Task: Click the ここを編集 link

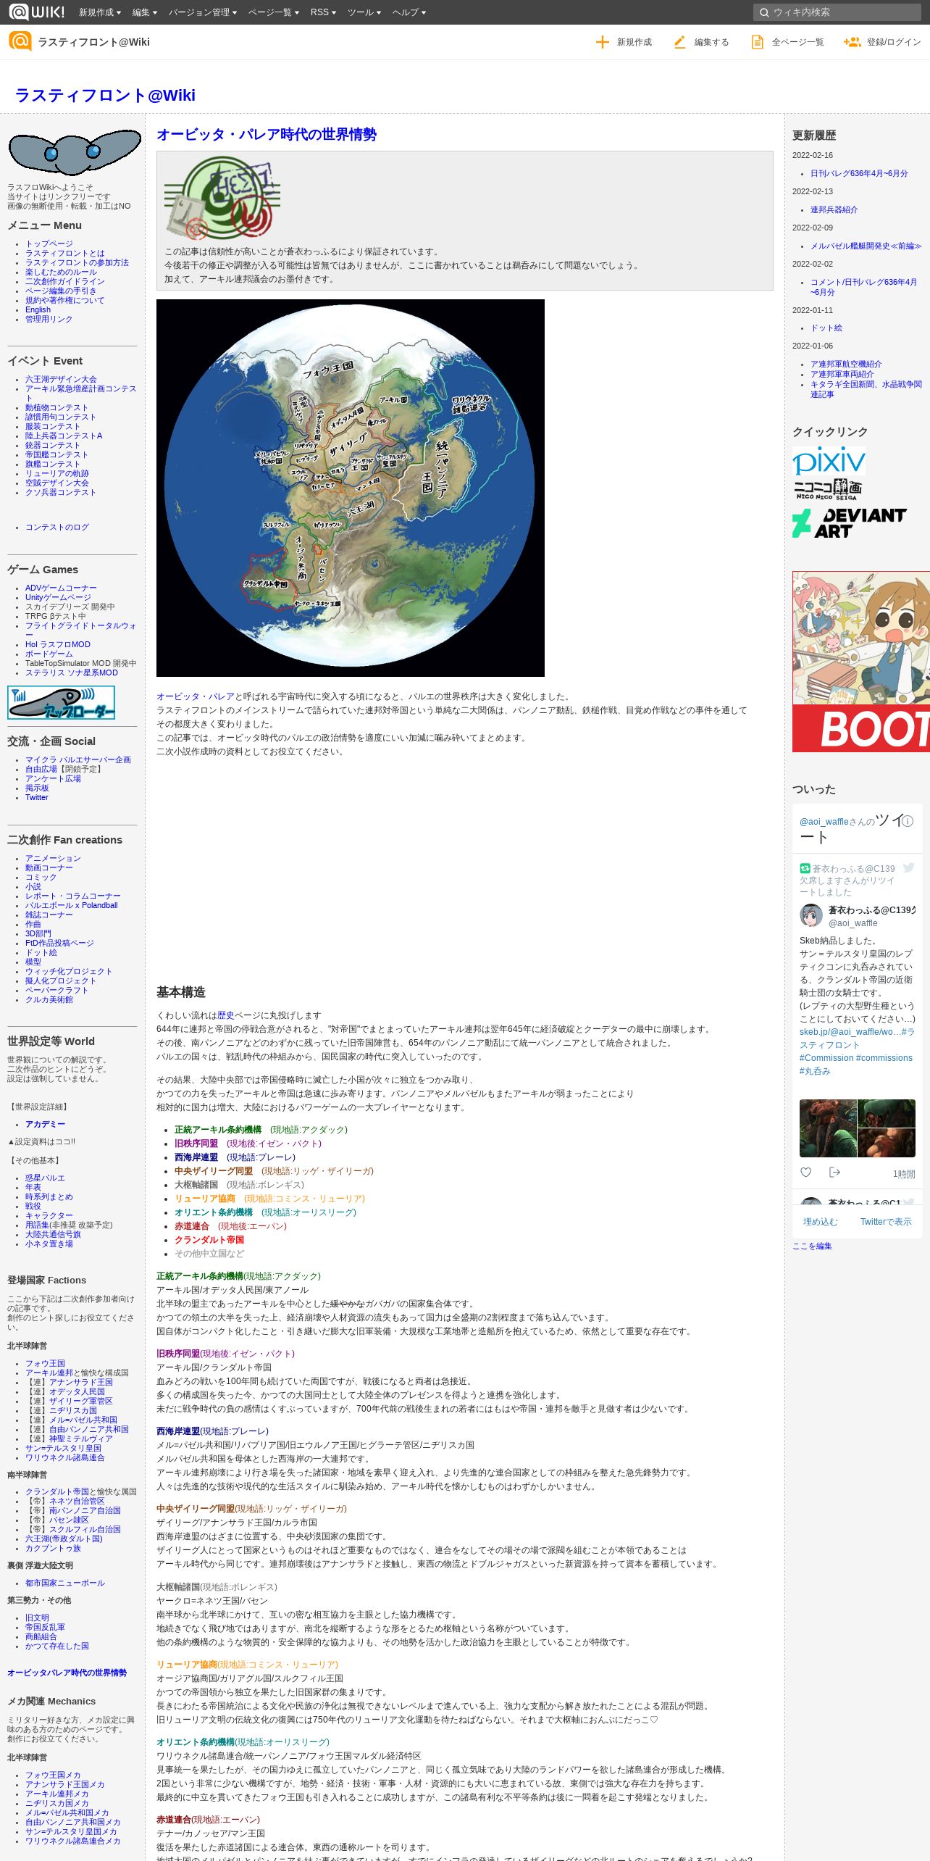Action: click(812, 1246)
